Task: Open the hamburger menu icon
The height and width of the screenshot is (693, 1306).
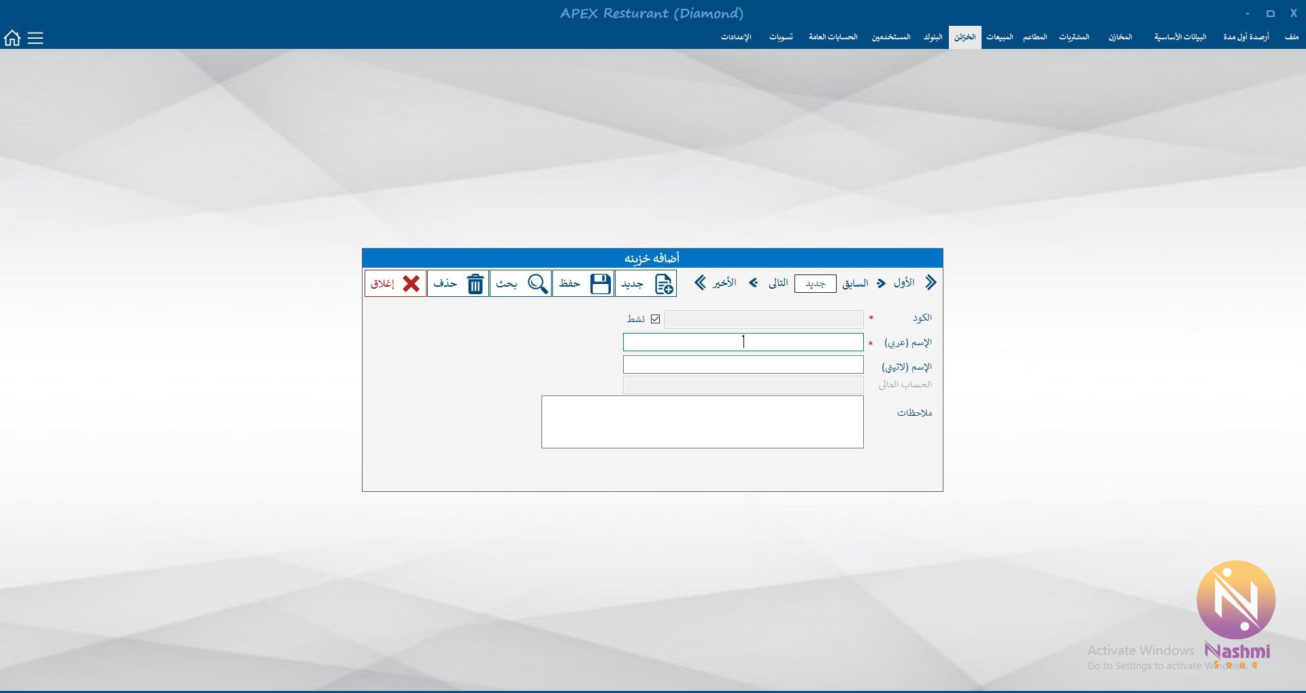Action: (x=35, y=38)
